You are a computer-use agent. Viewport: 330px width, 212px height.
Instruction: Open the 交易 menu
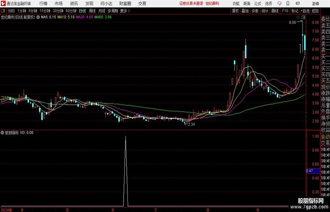pyautogui.click(x=142, y=3)
